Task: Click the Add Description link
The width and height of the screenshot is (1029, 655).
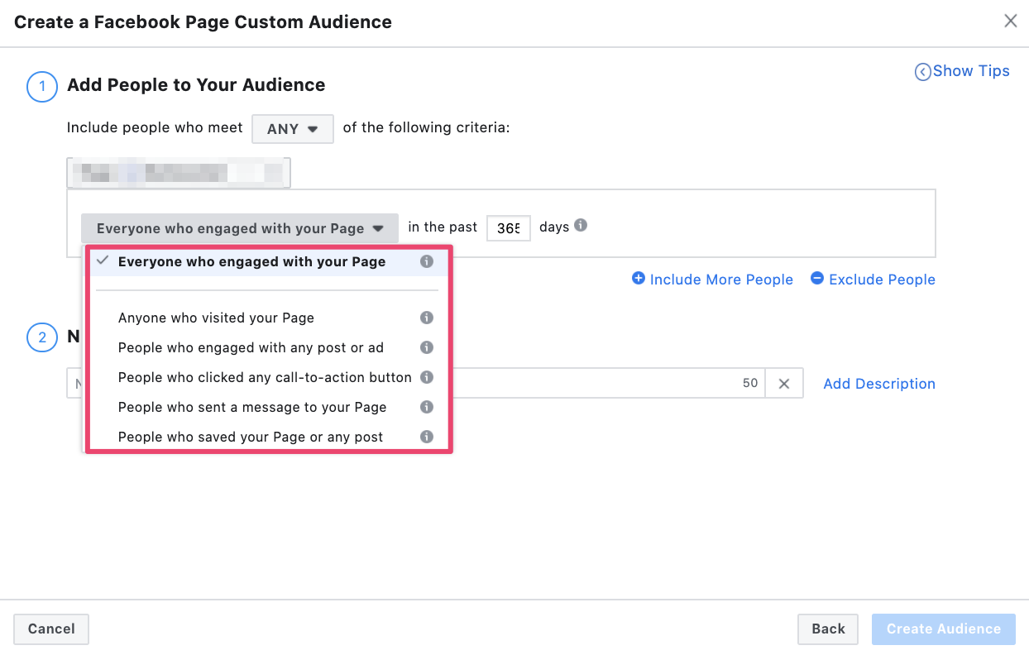Action: [x=878, y=383]
